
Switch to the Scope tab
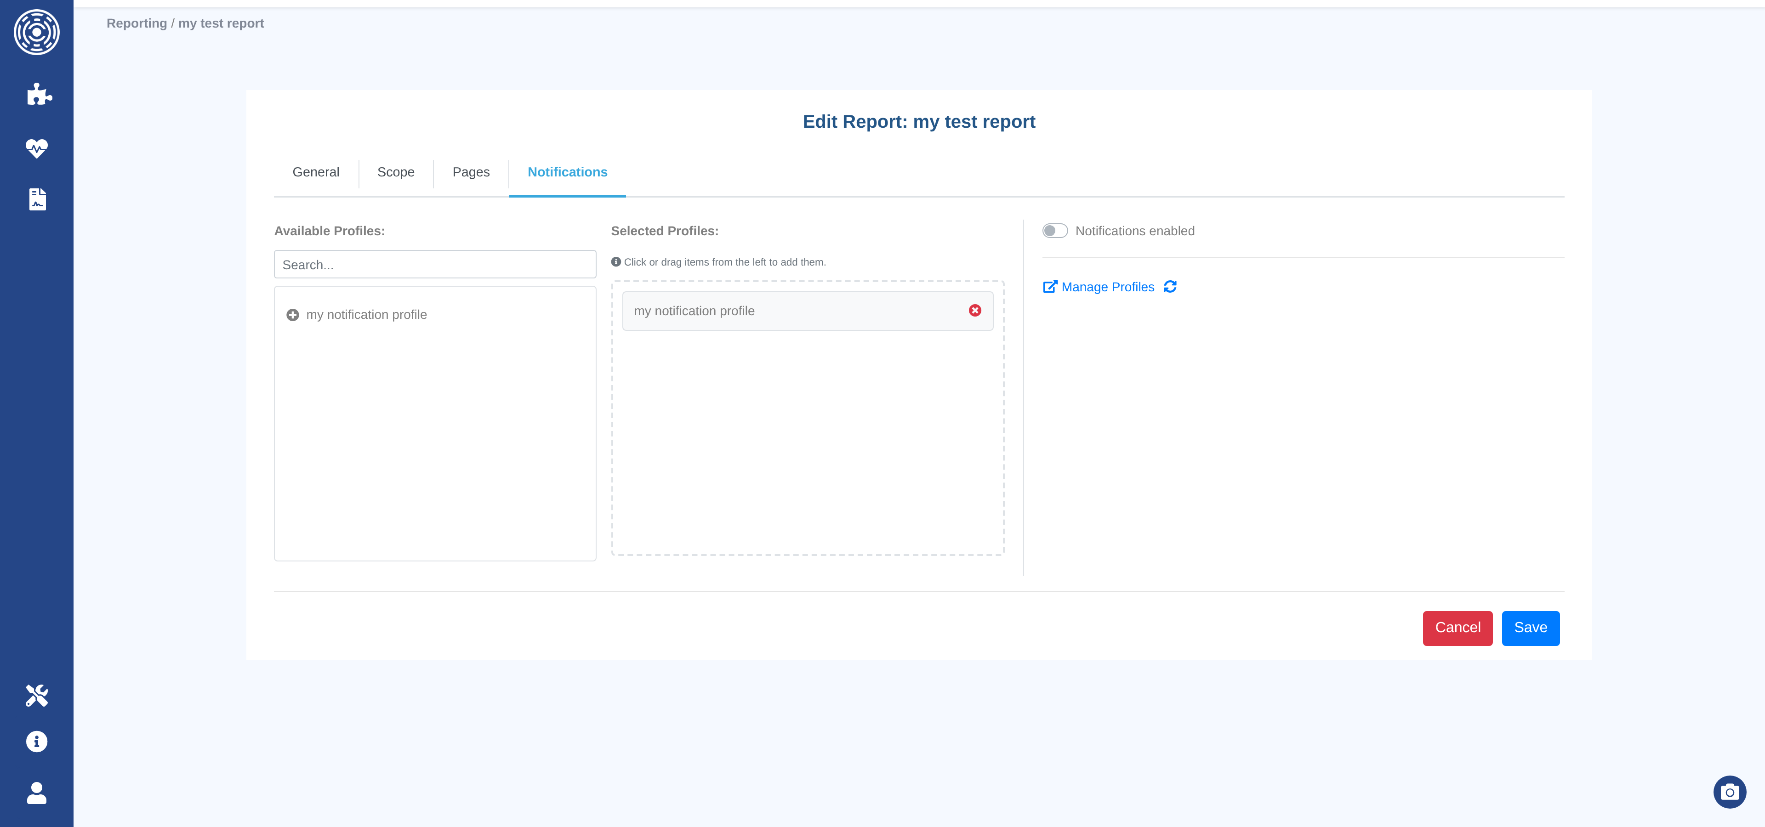(395, 172)
